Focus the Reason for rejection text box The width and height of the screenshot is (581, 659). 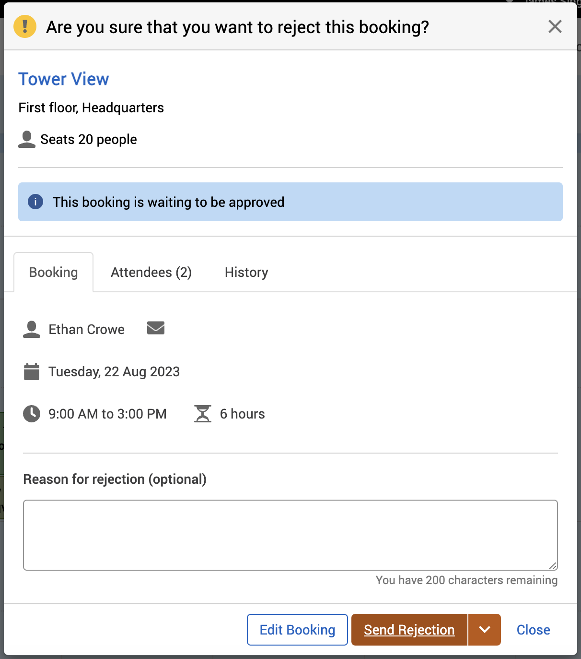pos(290,535)
